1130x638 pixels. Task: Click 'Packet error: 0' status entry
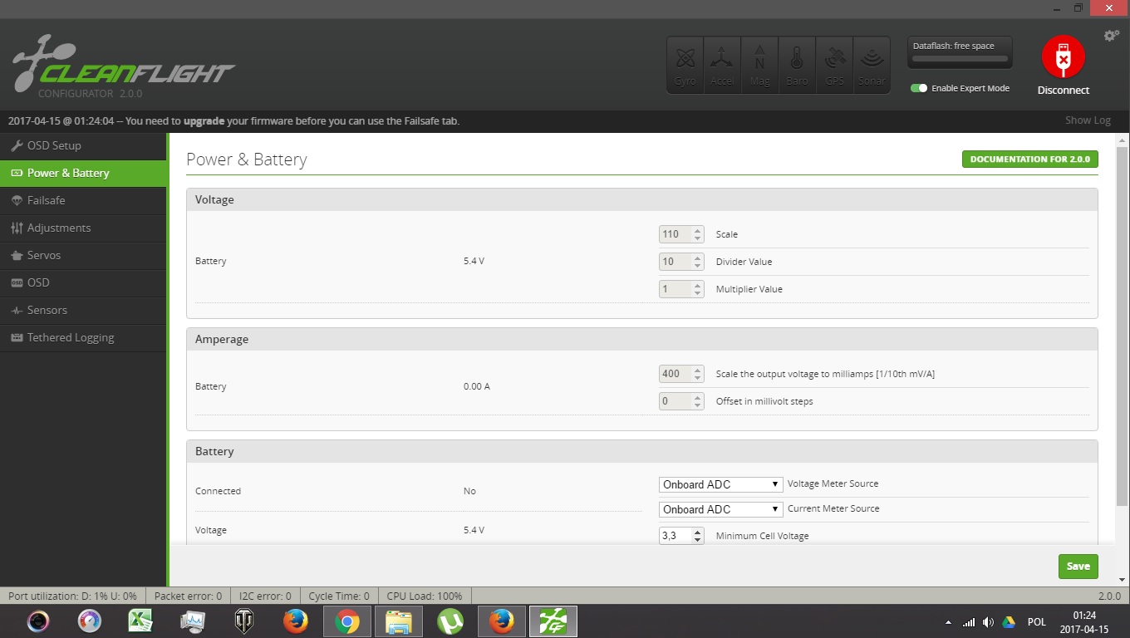(188, 596)
